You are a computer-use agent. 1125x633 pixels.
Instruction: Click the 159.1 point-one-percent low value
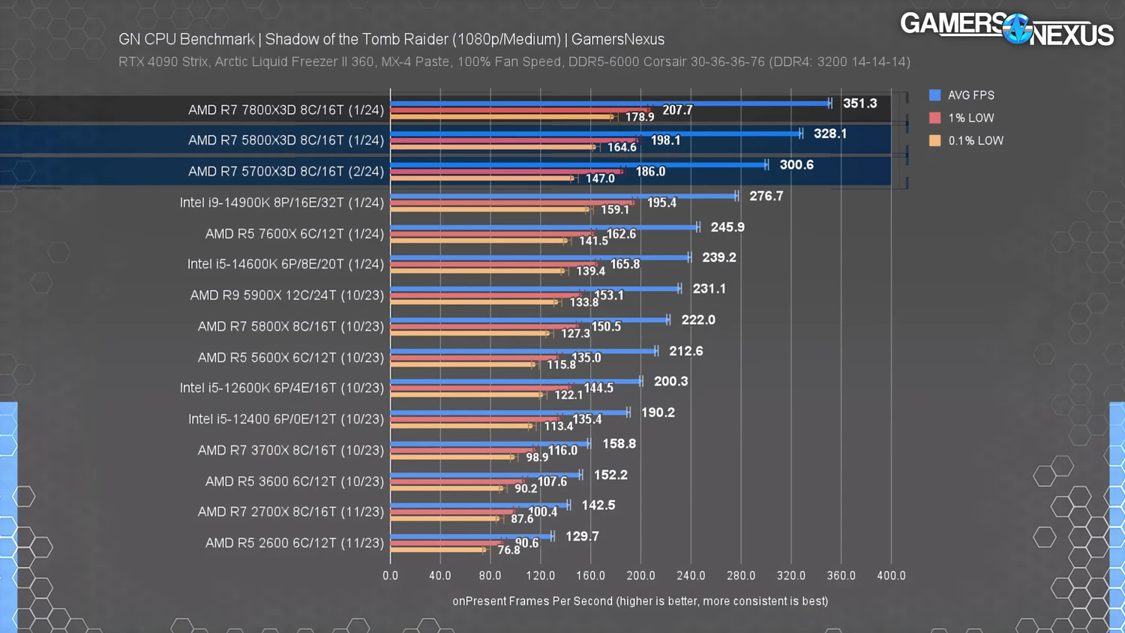click(x=615, y=210)
